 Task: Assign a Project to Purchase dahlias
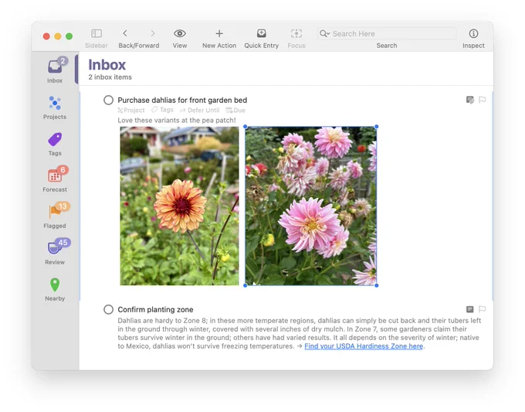(x=131, y=110)
